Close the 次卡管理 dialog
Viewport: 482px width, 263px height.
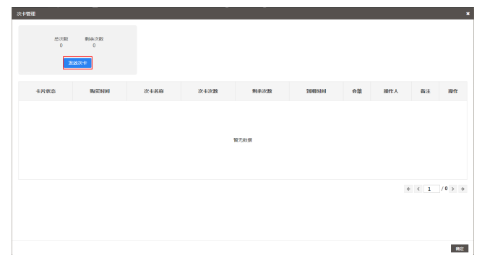click(x=468, y=14)
